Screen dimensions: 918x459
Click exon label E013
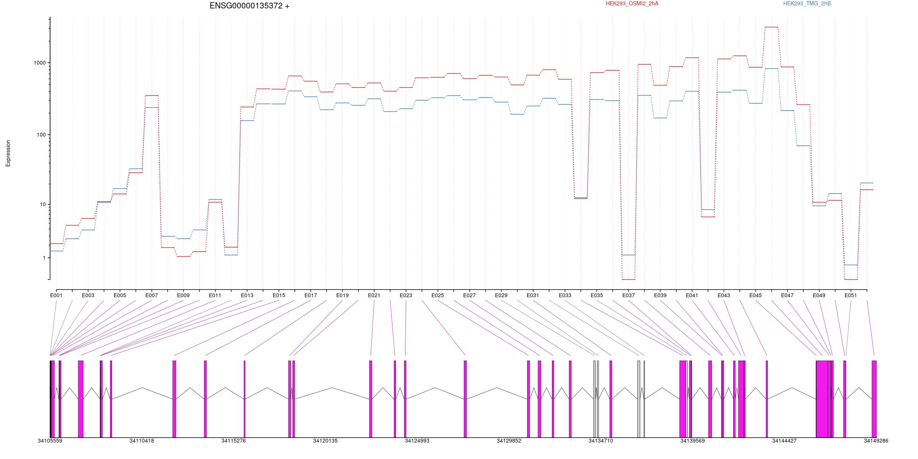pyautogui.click(x=247, y=295)
